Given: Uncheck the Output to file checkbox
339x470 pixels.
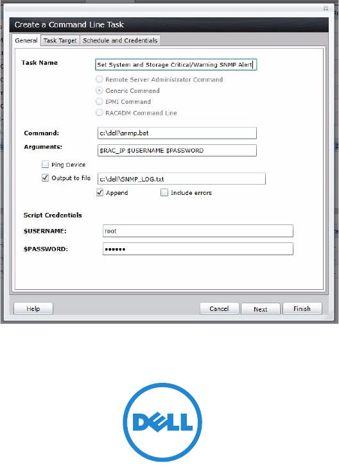Looking at the screenshot, I should (x=45, y=178).
